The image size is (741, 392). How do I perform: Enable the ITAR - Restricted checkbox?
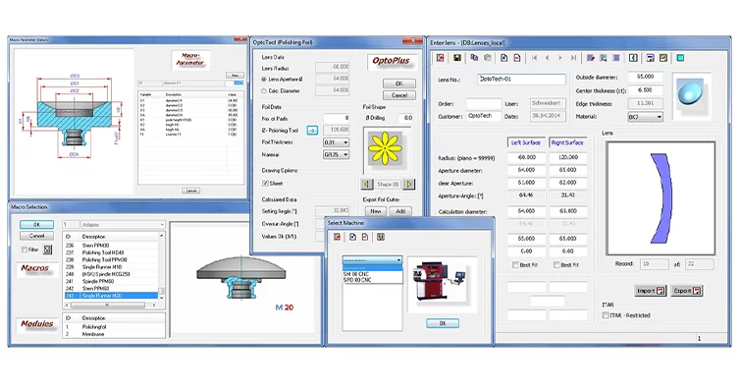(x=606, y=315)
